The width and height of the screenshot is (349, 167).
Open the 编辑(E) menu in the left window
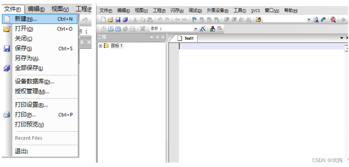[x=36, y=9]
